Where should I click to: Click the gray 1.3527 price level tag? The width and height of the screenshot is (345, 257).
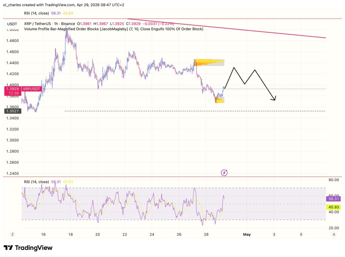coord(12,111)
